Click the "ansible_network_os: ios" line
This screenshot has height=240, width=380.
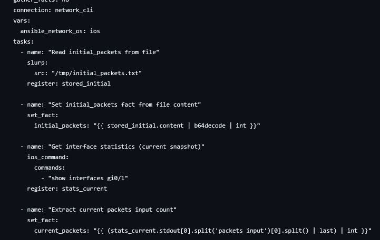point(60,31)
